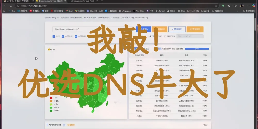Open the 其他收藏夹 bookmarks folder

pyautogui.click(x=249, y=11)
